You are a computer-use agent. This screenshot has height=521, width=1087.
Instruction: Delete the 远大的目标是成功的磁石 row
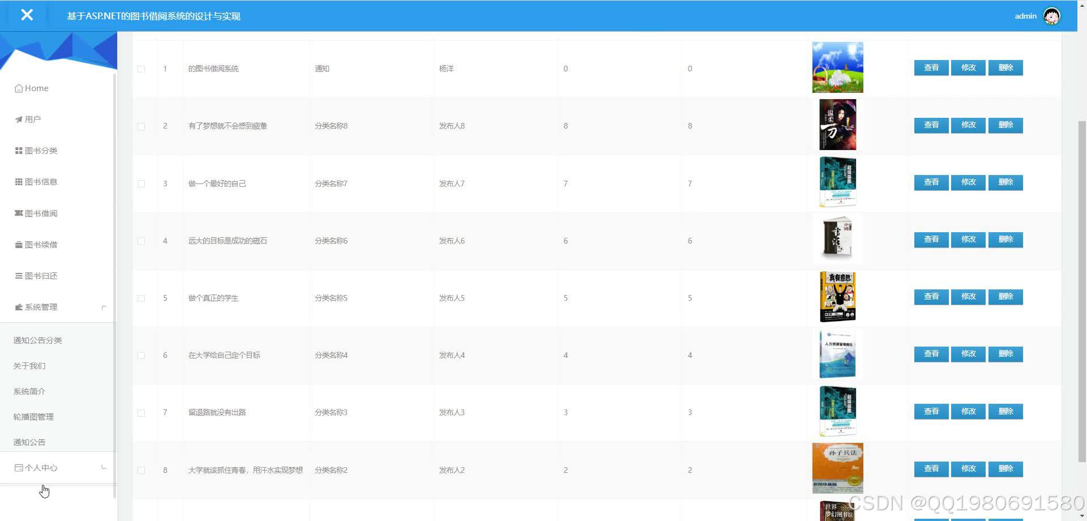(1005, 240)
